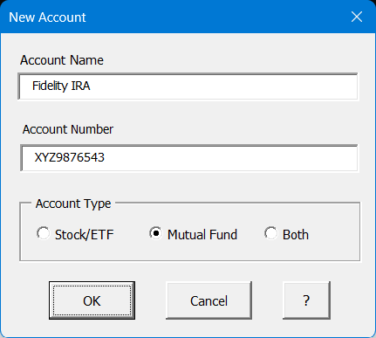This screenshot has width=376, height=338.
Task: Click the Account Number label
Action: click(x=68, y=129)
